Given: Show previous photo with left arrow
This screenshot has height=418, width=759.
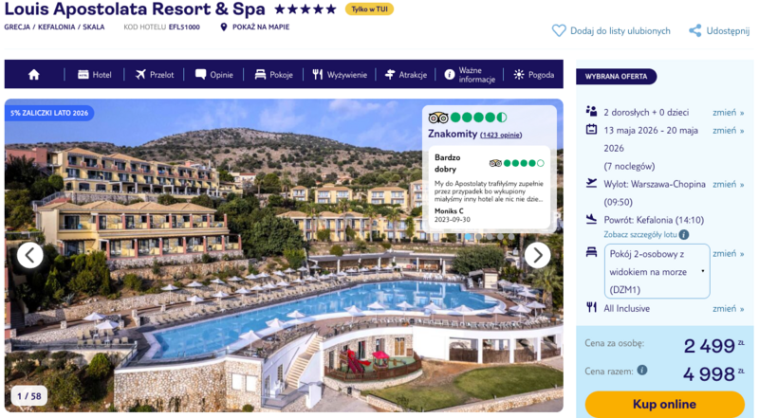Looking at the screenshot, I should point(30,255).
